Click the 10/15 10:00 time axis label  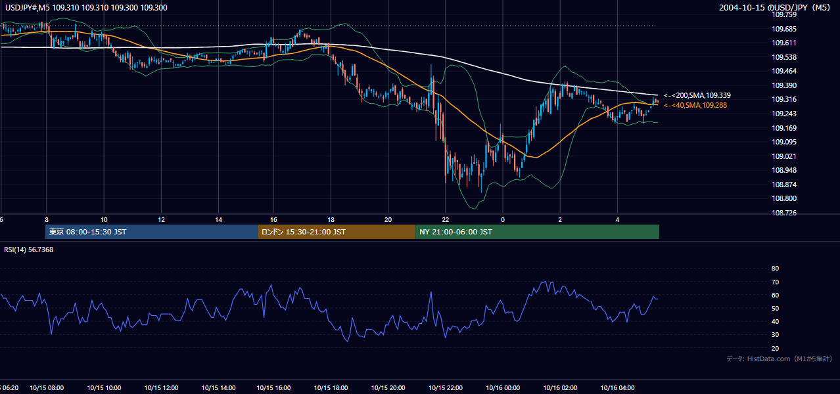point(105,388)
